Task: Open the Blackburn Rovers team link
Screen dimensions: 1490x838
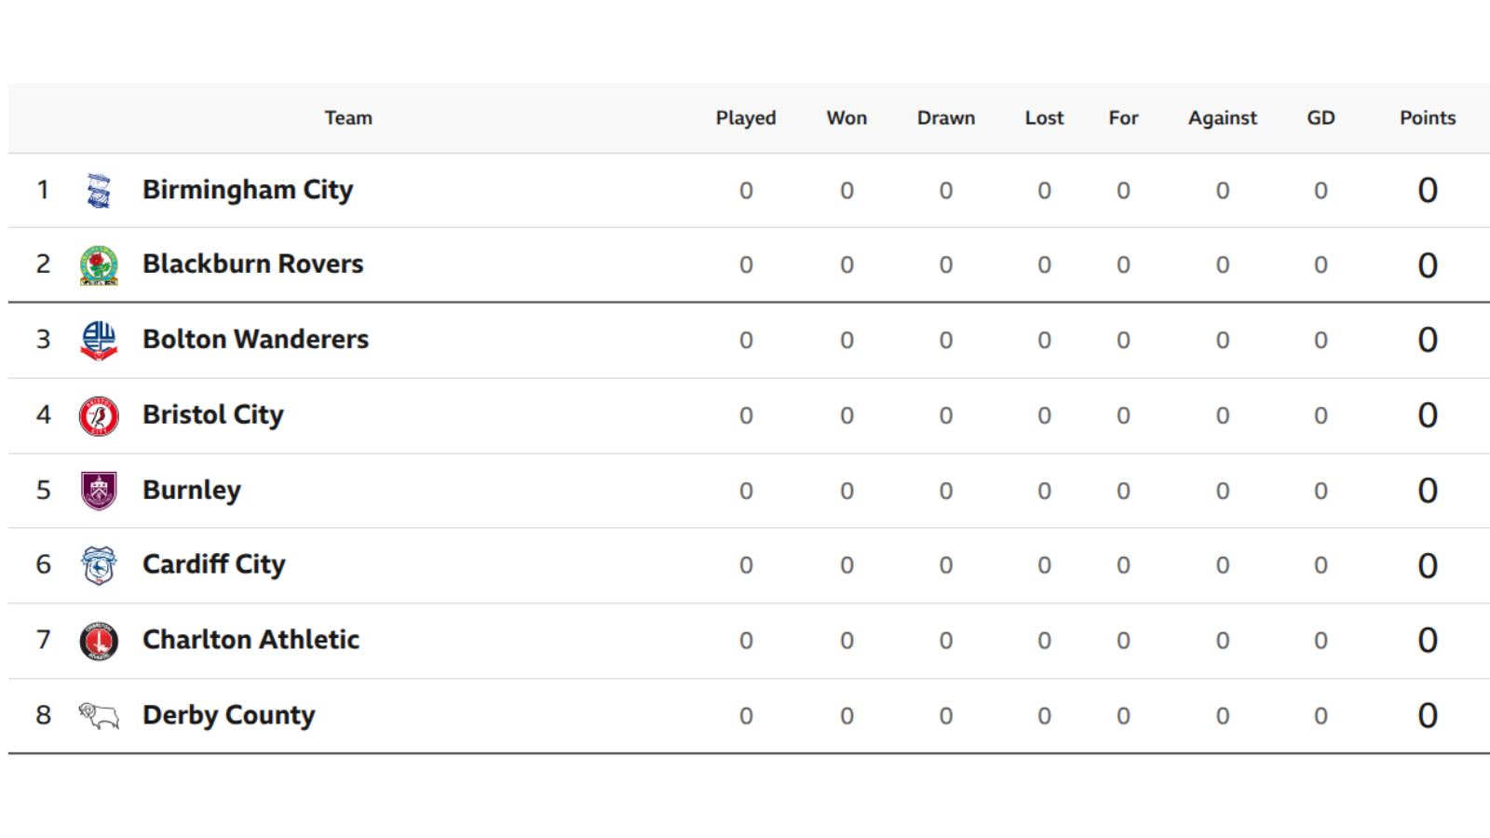Action: pos(253,264)
